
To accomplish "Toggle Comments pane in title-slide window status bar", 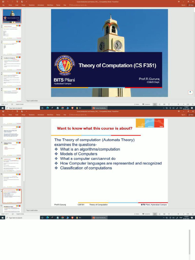I will [146, 104].
